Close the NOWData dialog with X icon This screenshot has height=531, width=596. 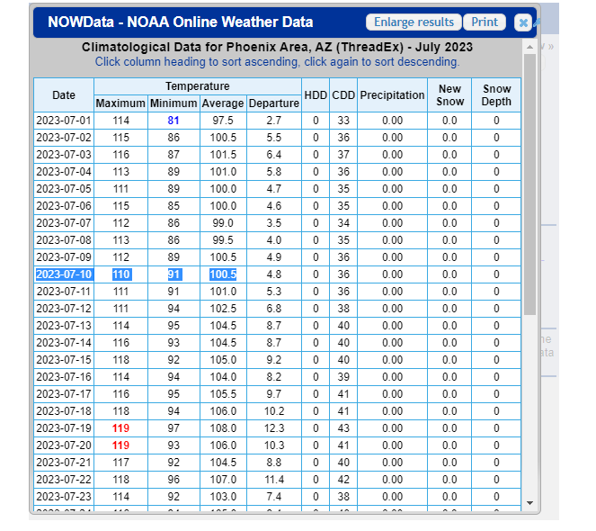coord(522,23)
